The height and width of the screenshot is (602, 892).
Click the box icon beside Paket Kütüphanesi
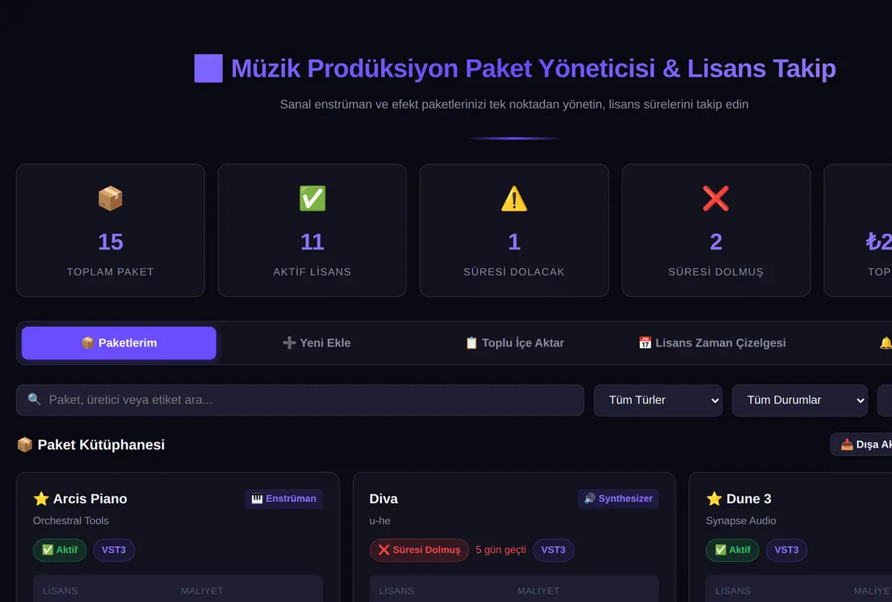(x=25, y=445)
